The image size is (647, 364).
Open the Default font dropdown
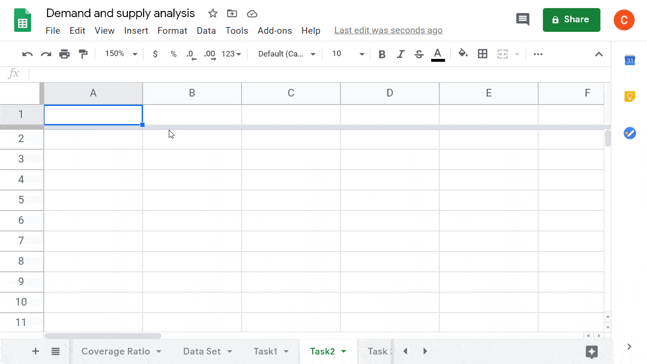pyautogui.click(x=287, y=54)
